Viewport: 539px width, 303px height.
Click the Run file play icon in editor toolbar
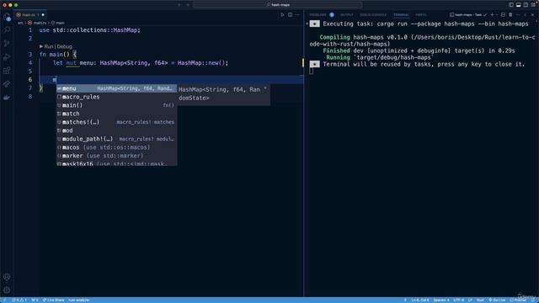282,15
